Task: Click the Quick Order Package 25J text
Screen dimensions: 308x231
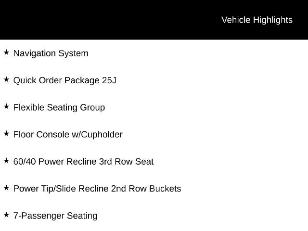Action: click(x=65, y=80)
